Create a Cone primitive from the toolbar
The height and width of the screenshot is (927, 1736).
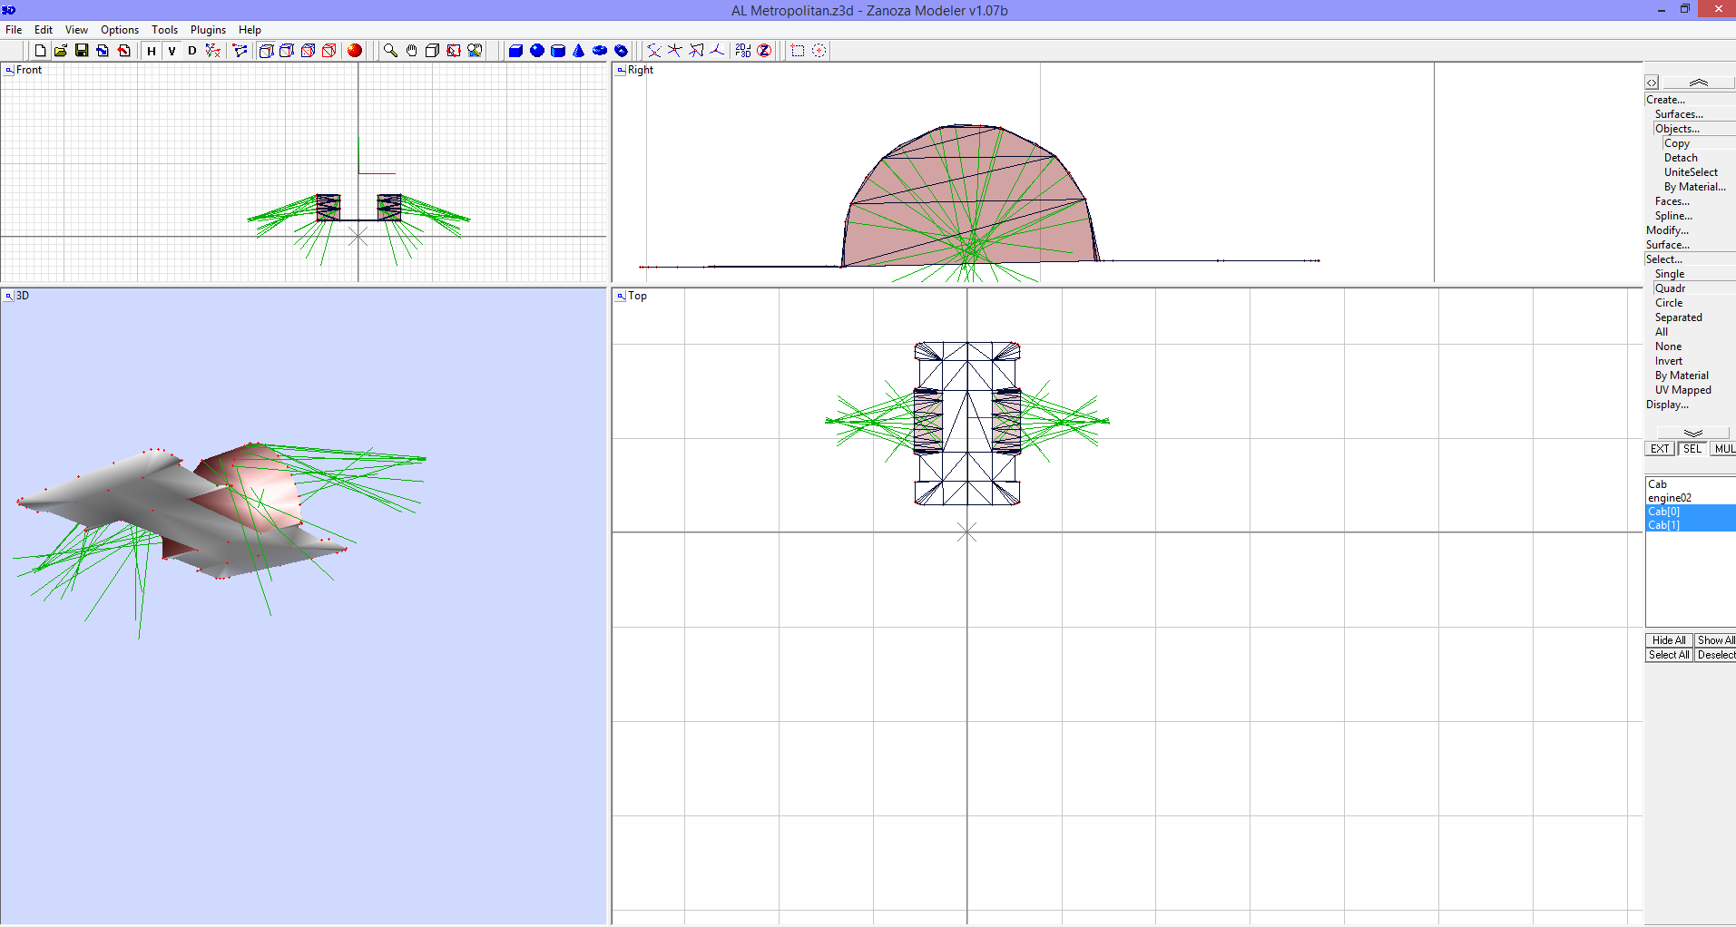[578, 51]
